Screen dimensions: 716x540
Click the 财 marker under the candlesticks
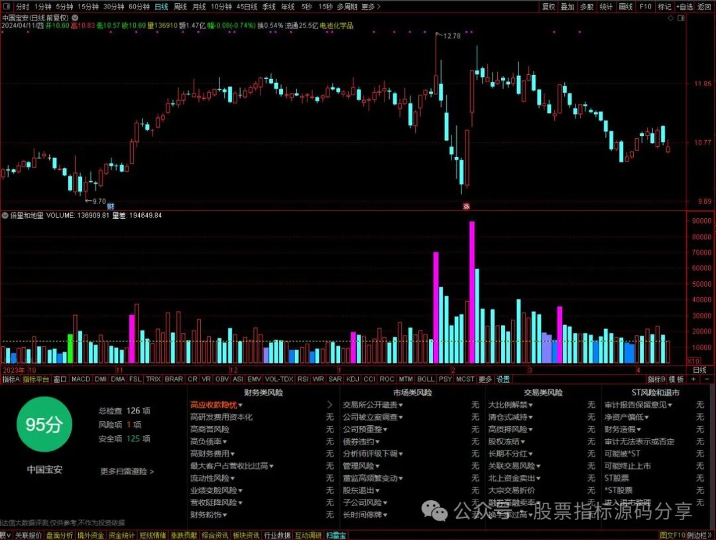tap(110, 206)
